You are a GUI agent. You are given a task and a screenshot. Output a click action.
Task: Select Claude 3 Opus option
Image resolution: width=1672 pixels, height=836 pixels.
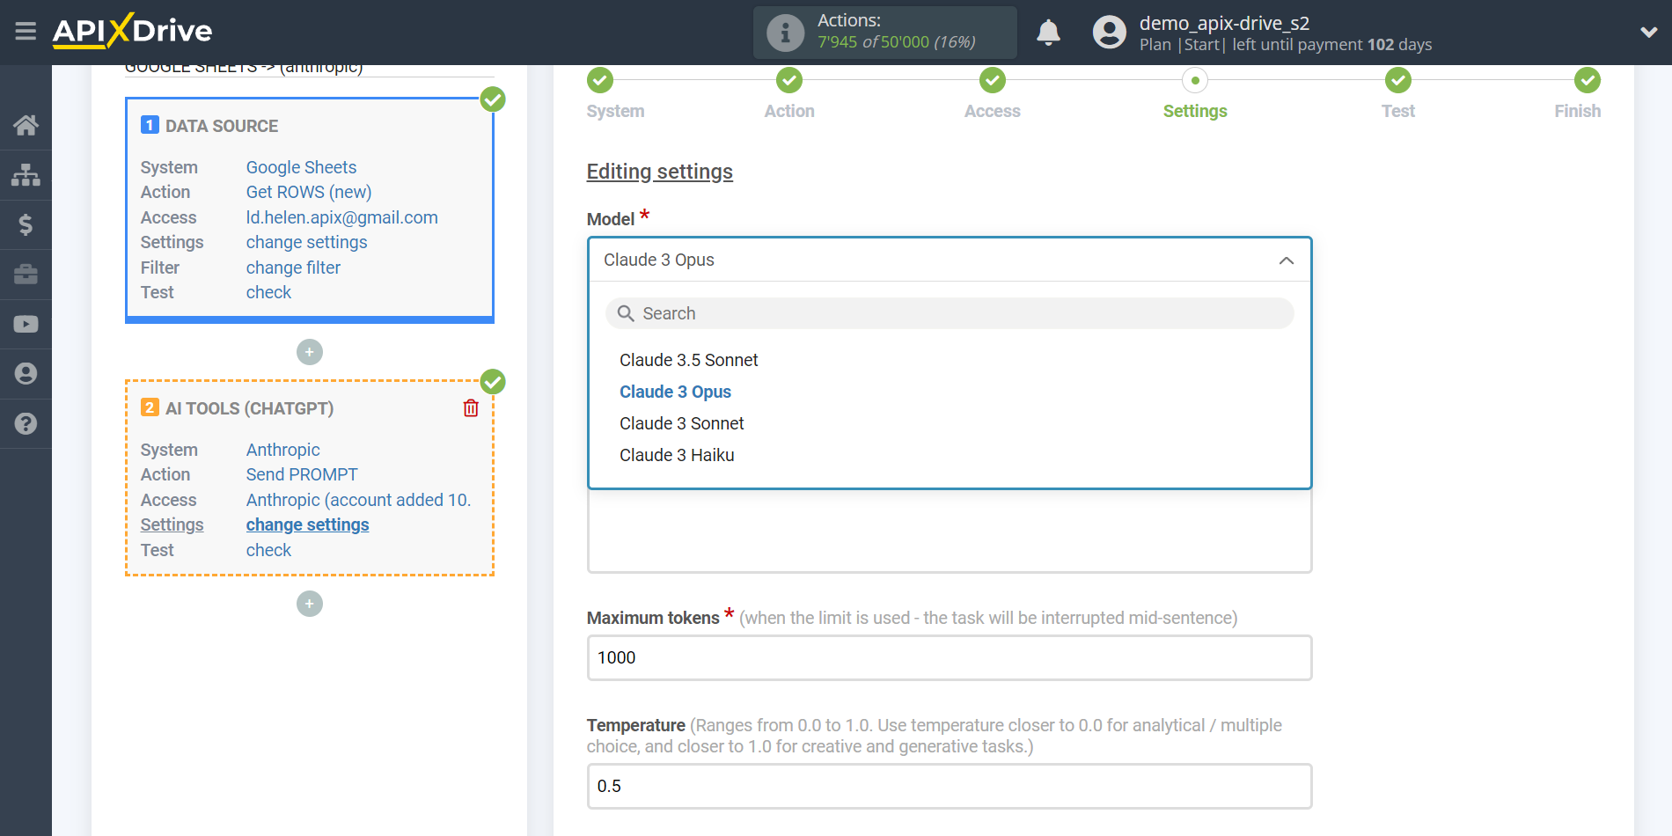tap(675, 392)
